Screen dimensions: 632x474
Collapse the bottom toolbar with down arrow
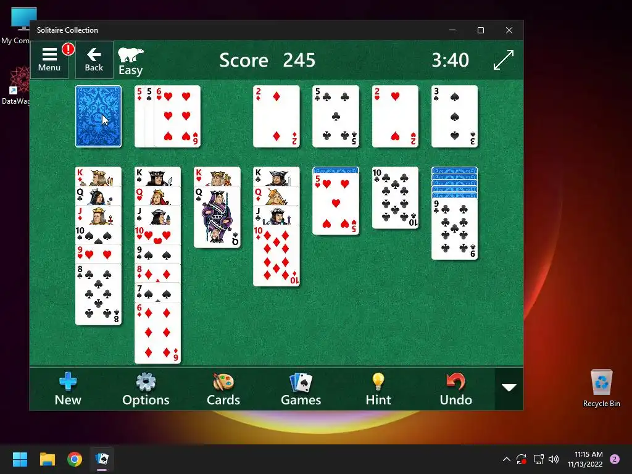(x=509, y=388)
